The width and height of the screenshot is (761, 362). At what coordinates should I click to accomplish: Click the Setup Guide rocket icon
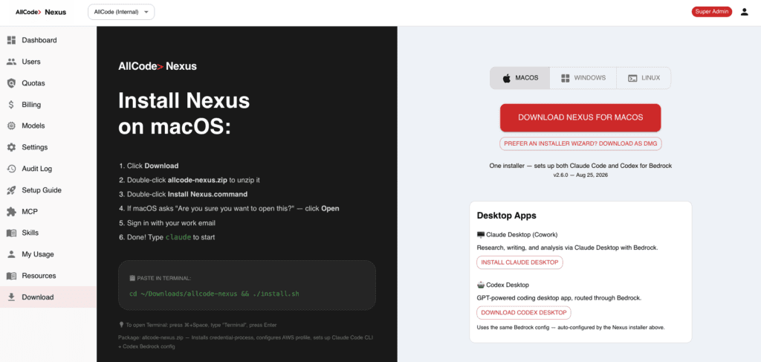[12, 190]
